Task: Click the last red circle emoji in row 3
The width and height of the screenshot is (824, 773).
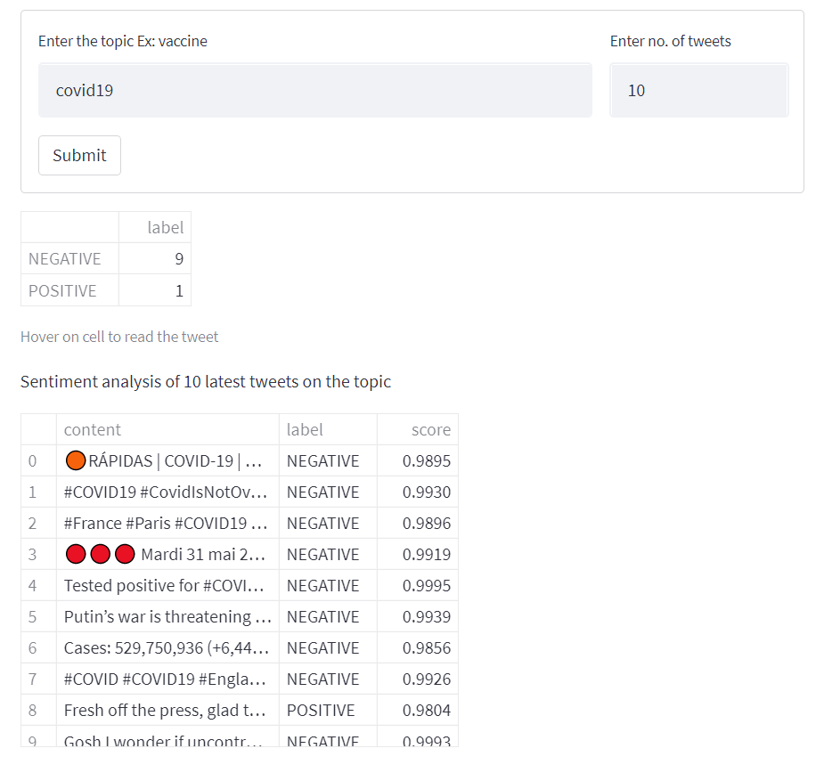Action: (125, 554)
